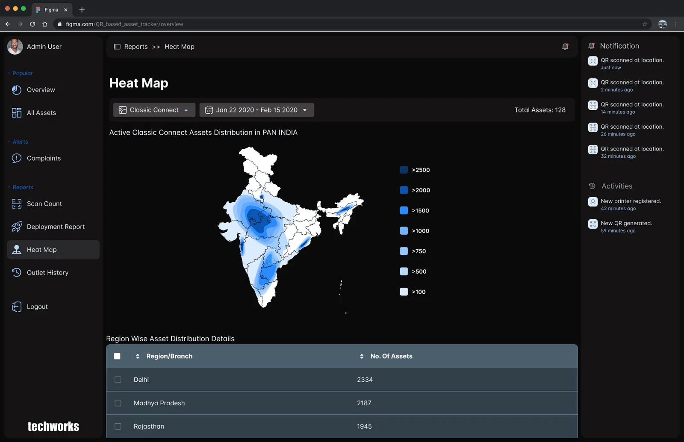Close the Figma browser tab
684x442 pixels.
65,9
